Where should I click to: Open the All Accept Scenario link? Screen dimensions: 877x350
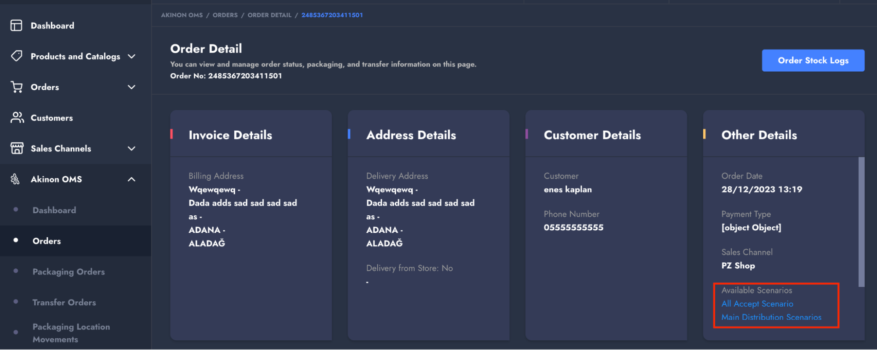click(757, 304)
